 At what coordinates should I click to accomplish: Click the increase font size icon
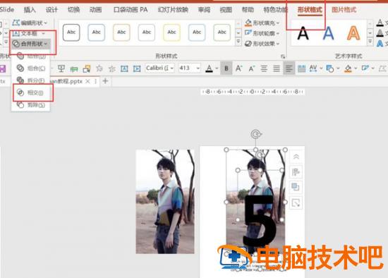click(x=238, y=68)
